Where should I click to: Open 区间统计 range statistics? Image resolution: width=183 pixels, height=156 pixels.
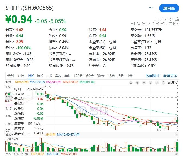[153, 76]
